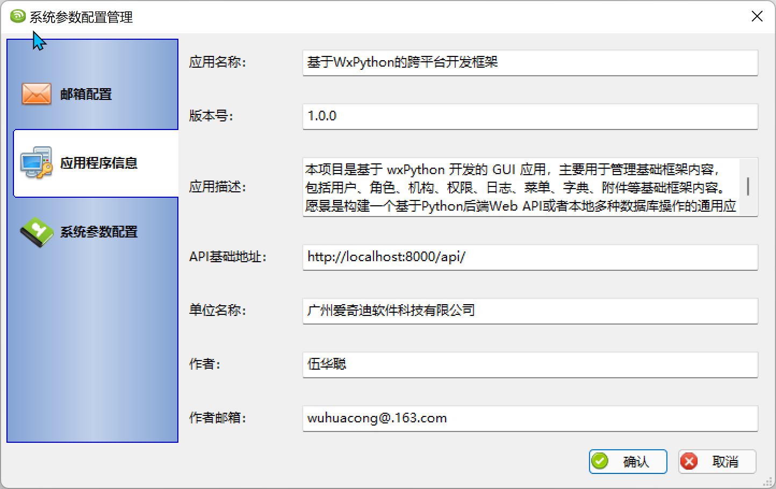Click the description box scrollbar thumb
The height and width of the screenshot is (489, 776).
pos(748,186)
